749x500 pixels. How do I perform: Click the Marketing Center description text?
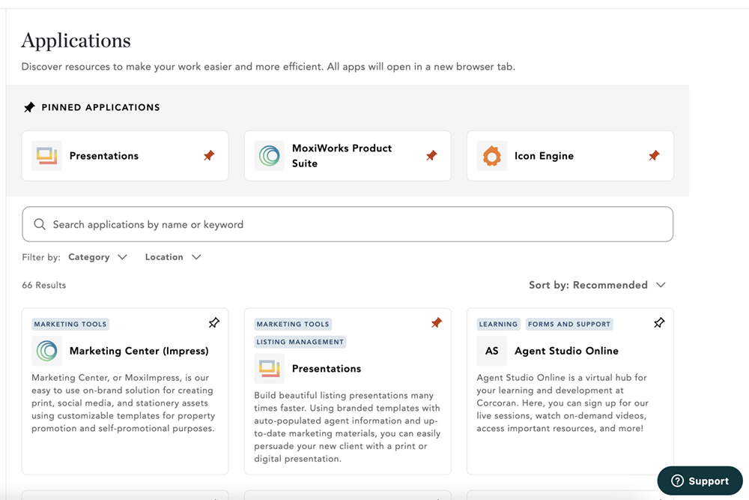124,403
